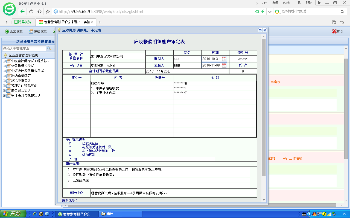Bookmark the page with the star icon
This screenshot has height=218, width=350.
pyautogui.click(x=48, y=12)
